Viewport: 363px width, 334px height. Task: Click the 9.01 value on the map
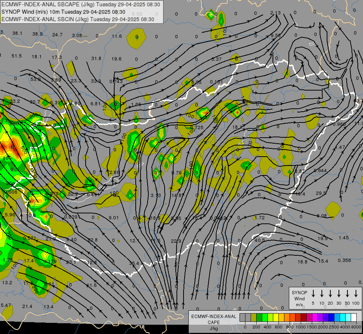point(113,217)
